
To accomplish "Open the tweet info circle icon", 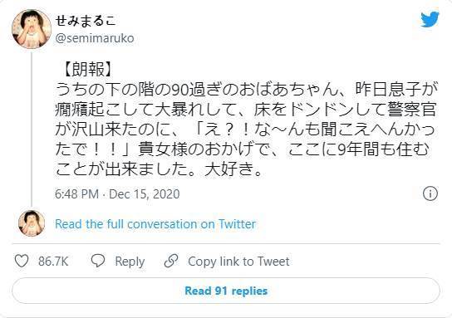I will tap(430, 193).
